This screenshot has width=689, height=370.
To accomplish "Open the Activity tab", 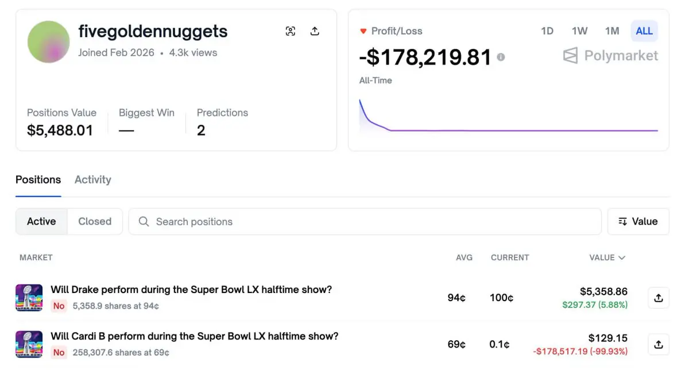I will pyautogui.click(x=92, y=180).
